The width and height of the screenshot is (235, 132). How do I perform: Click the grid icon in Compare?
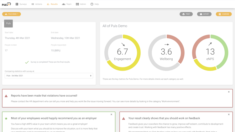(x=220, y=14)
